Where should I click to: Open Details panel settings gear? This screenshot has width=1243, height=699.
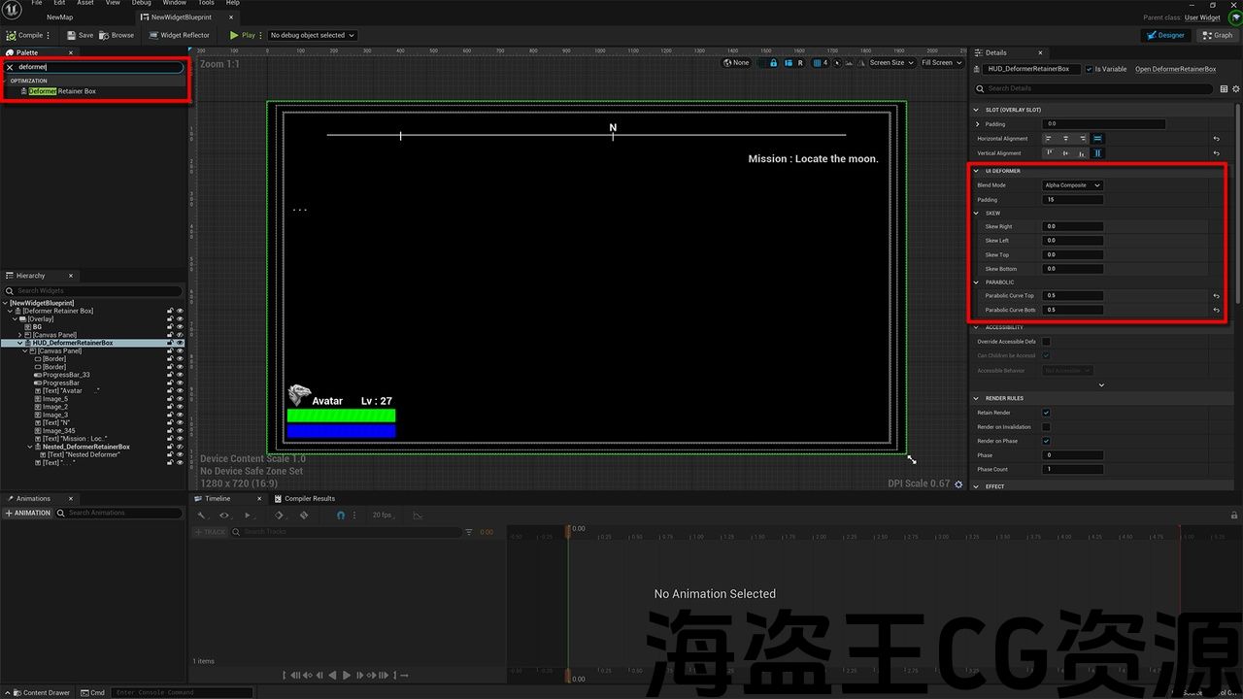pyautogui.click(x=1236, y=88)
